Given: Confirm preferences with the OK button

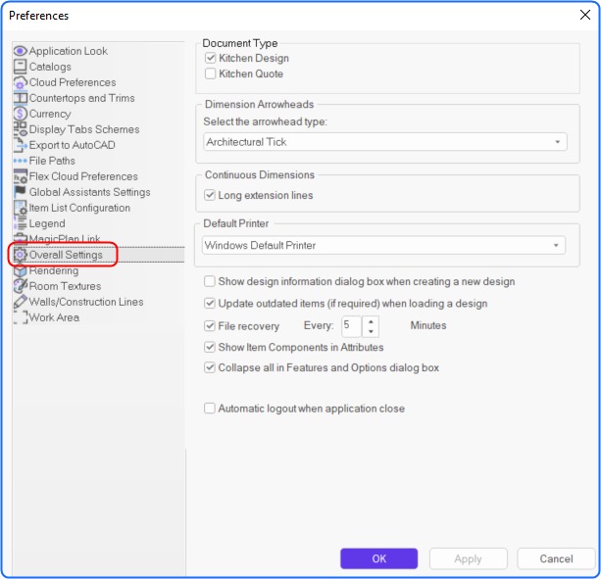Looking at the screenshot, I should click(378, 558).
